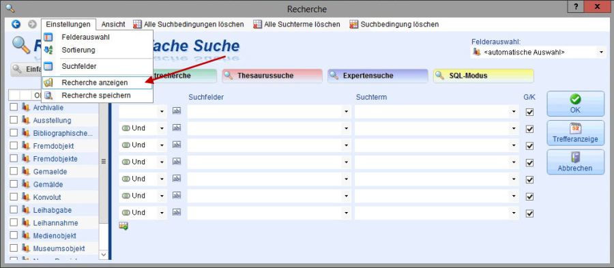The width and height of the screenshot is (614, 268).
Task: Check the Archivalie checkbox
Action: (x=14, y=107)
